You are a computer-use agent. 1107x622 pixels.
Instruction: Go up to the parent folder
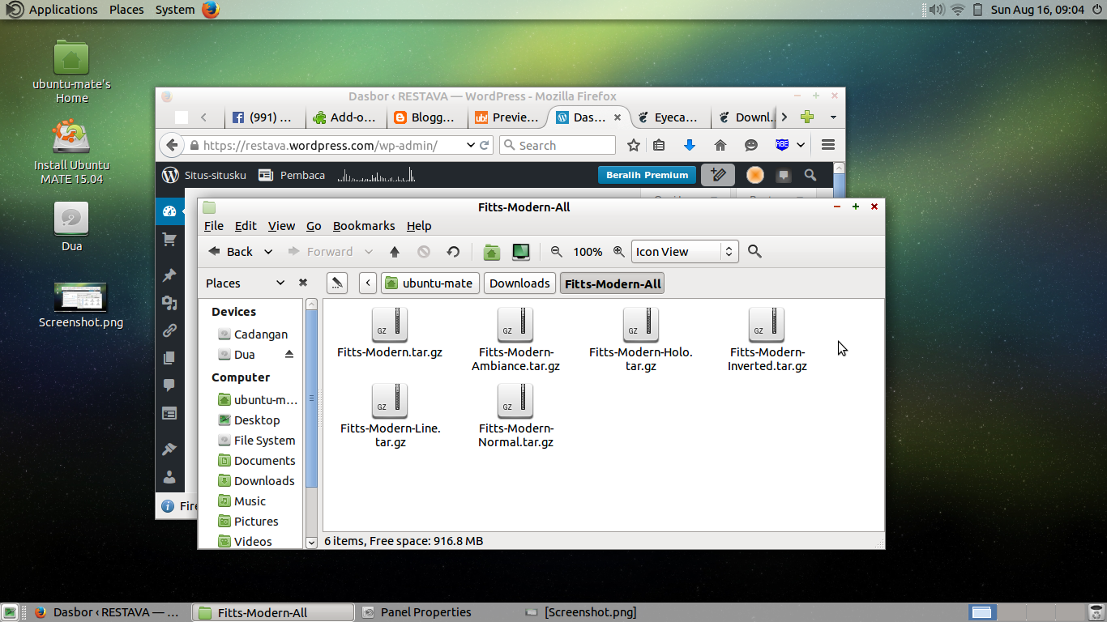pos(395,252)
